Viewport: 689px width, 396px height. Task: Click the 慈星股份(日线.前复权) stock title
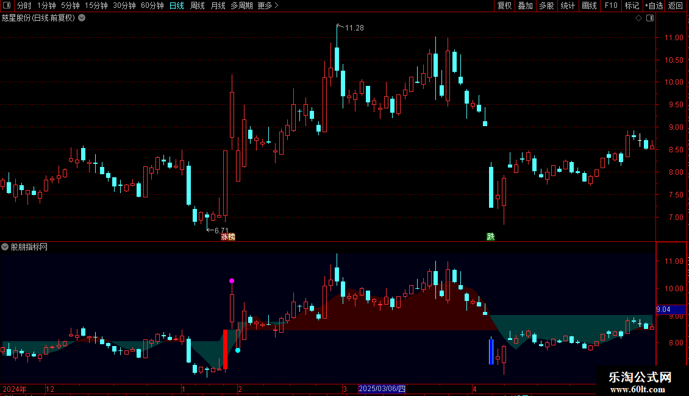point(38,18)
